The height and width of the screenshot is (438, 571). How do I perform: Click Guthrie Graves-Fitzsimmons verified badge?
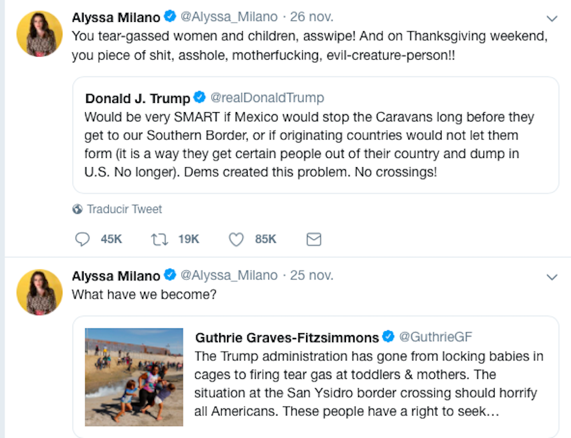coord(388,336)
